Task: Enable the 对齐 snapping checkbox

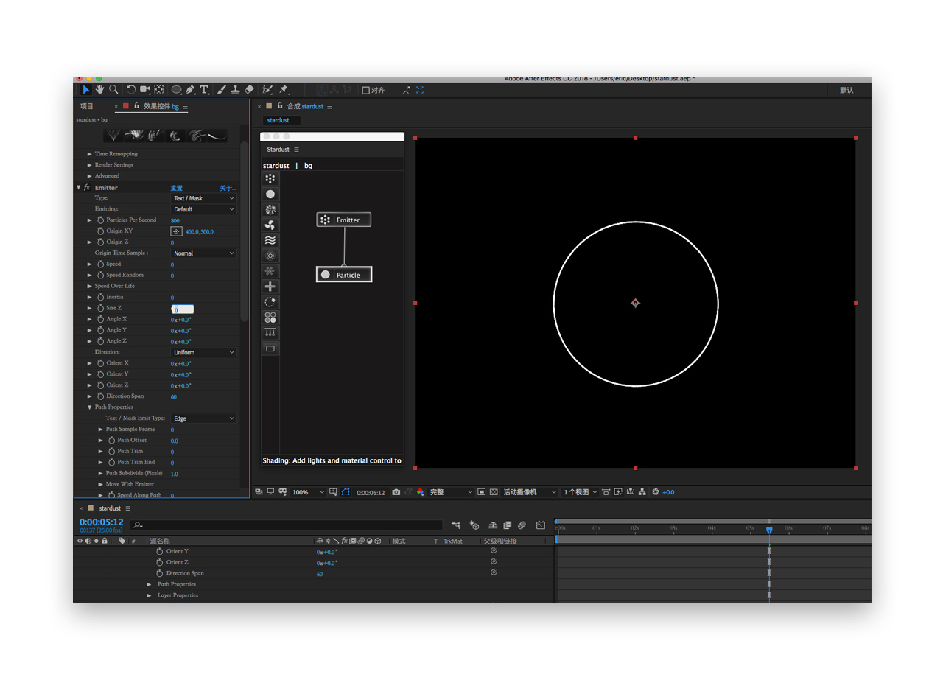Action: pyautogui.click(x=365, y=90)
